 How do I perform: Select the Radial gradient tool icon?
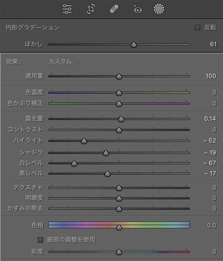[x=159, y=9]
